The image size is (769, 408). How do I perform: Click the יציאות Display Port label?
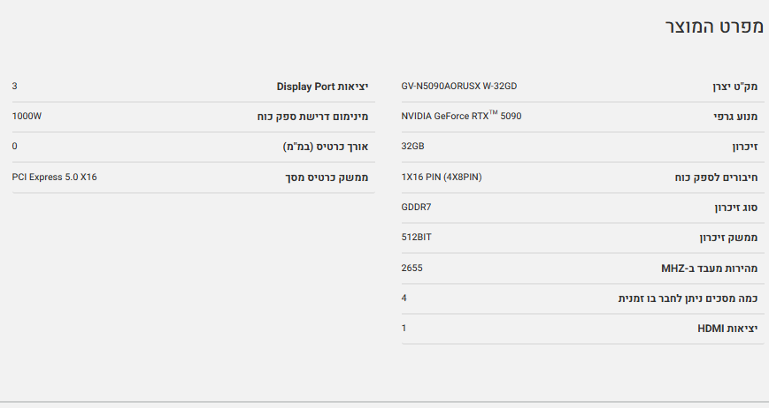322,87
